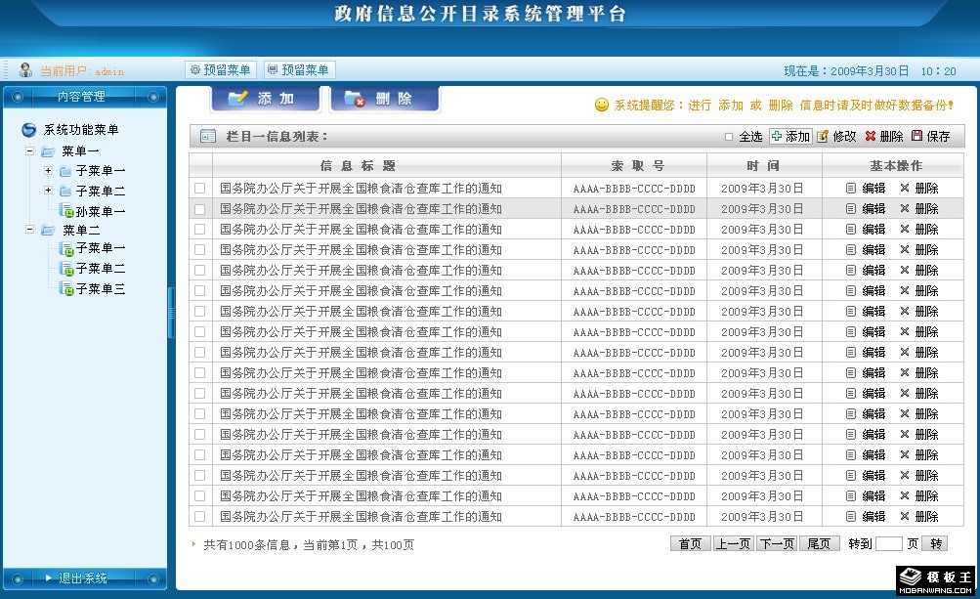This screenshot has height=599, width=980.
Task: Click 退出系统 to log out
Action: click(83, 578)
